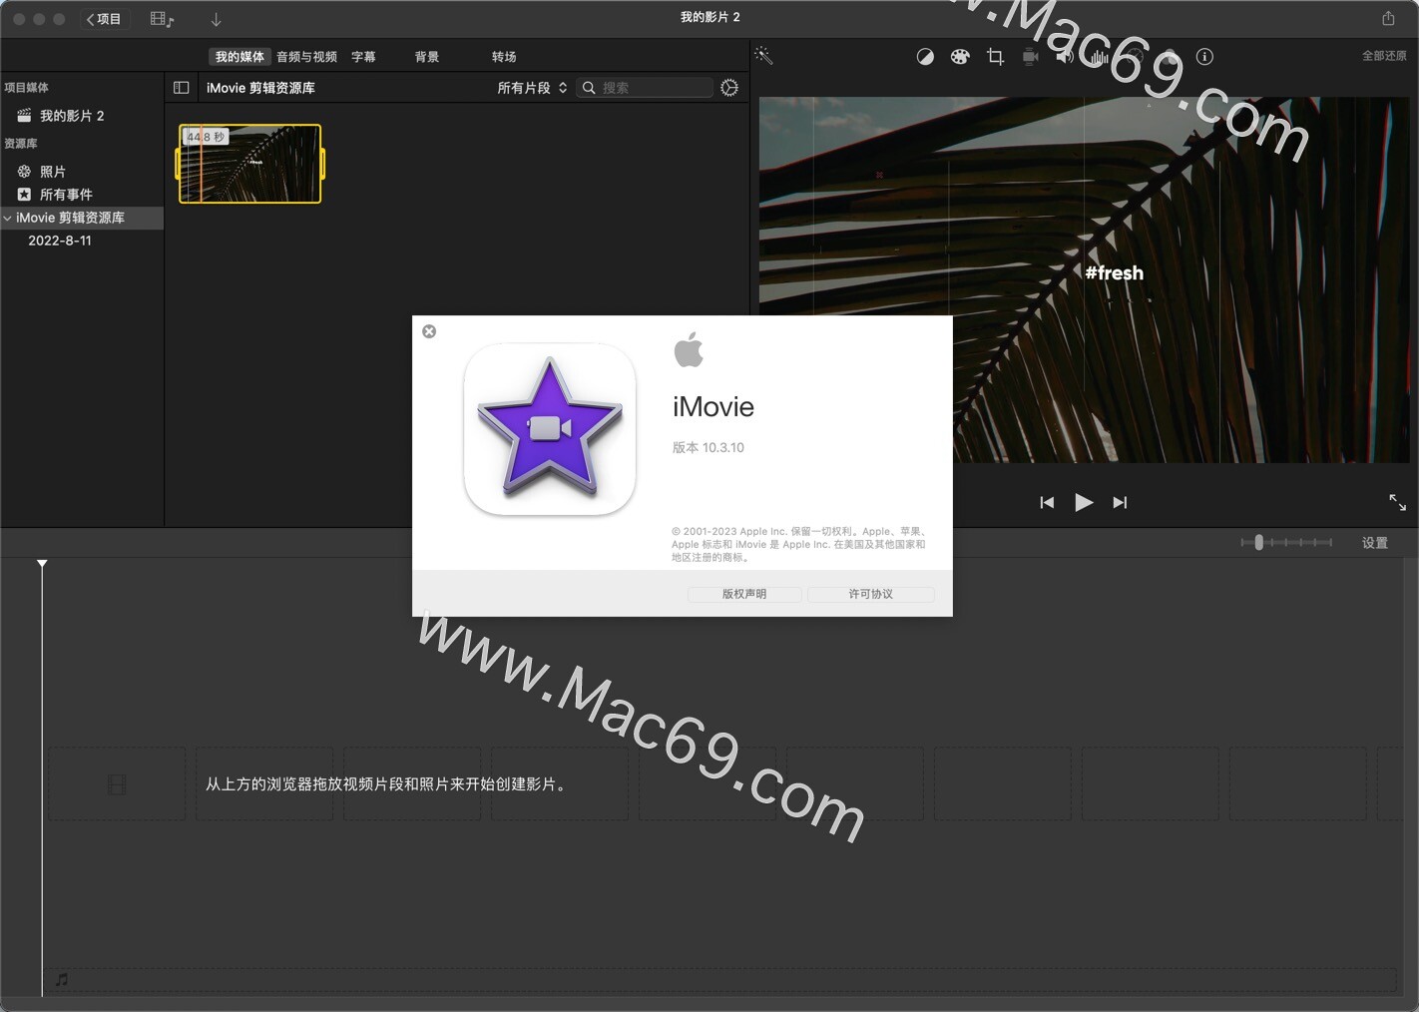The image size is (1419, 1012).
Task: Select 照片 photos library
Action: (x=52, y=172)
